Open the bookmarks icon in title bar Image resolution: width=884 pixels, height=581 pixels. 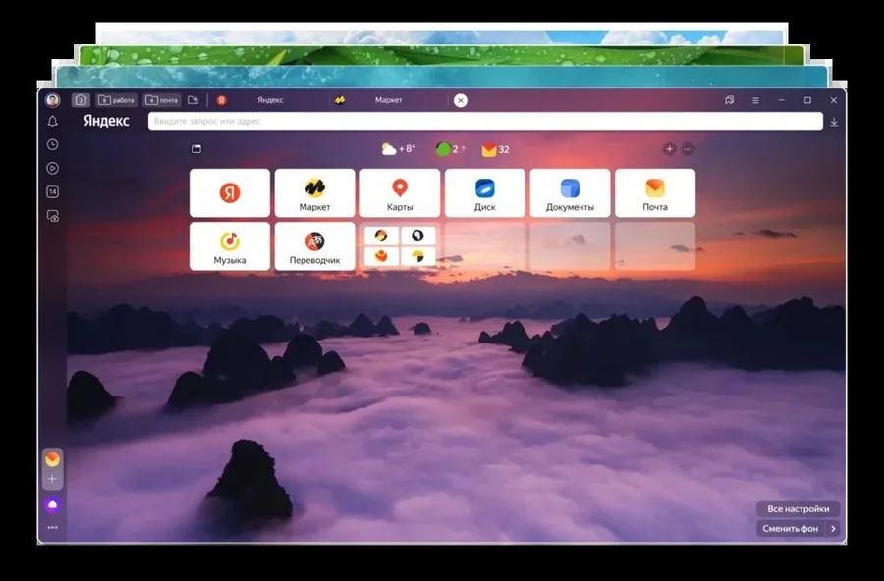pos(730,100)
